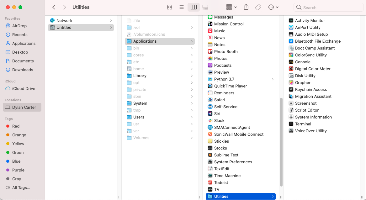Switch to icon view
Screen dimensions: 366x200
click(169, 7)
